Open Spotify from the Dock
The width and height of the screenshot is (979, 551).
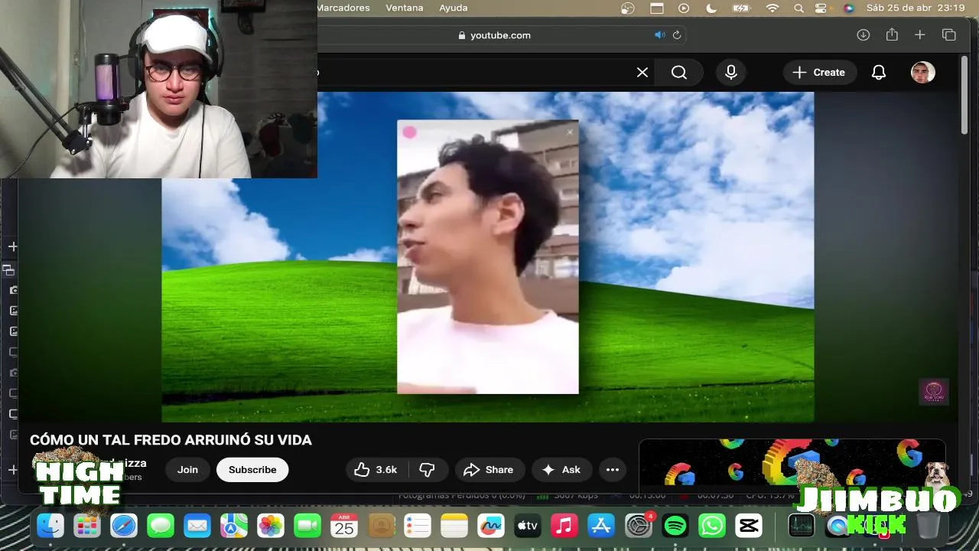pyautogui.click(x=675, y=526)
